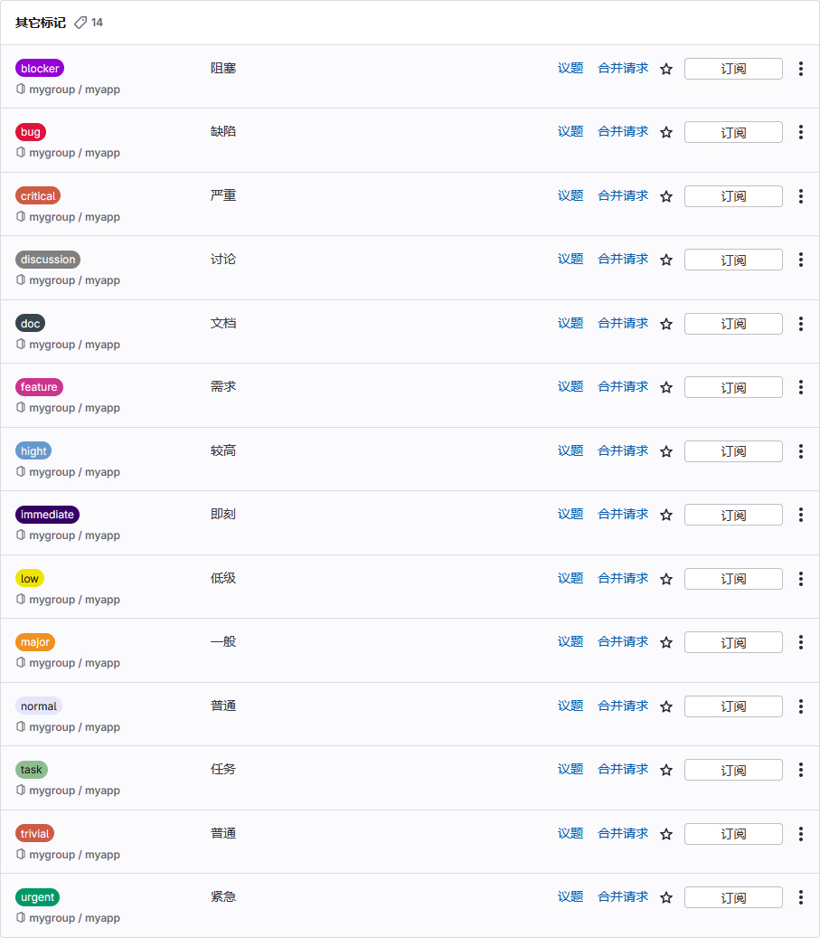The width and height of the screenshot is (820, 938).
Task: Click the yellow low label badge
Action: pyautogui.click(x=30, y=579)
